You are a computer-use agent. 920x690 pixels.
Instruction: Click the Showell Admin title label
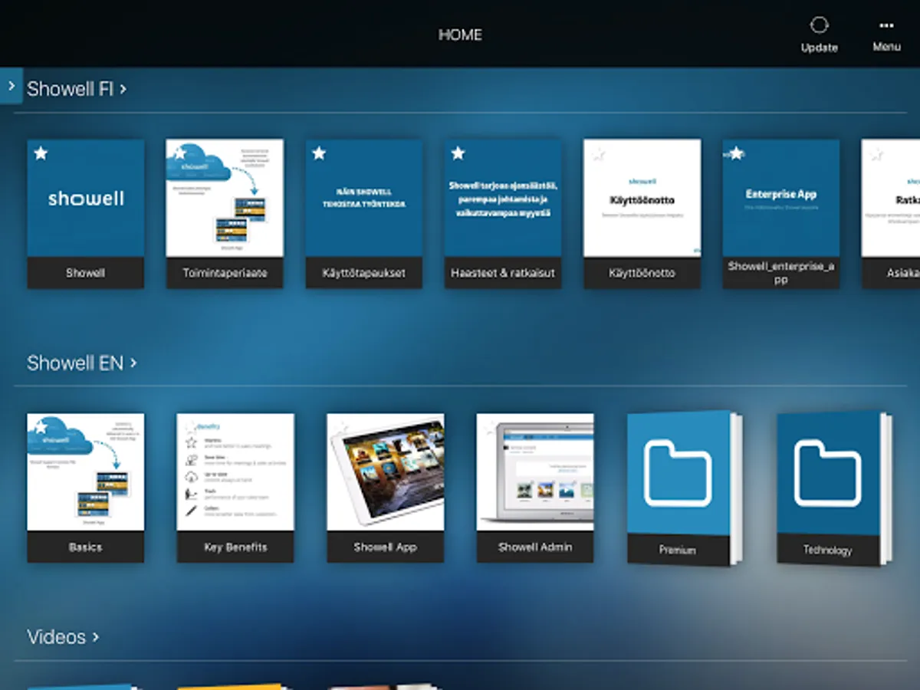[x=535, y=547]
